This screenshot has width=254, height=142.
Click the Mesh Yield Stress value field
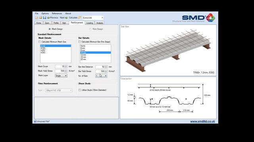(60, 71)
